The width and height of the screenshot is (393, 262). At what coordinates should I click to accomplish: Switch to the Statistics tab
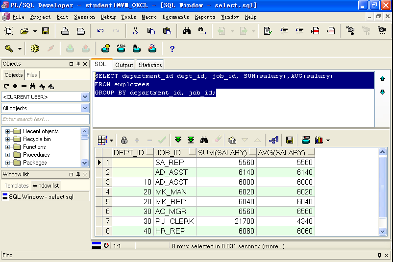150,65
